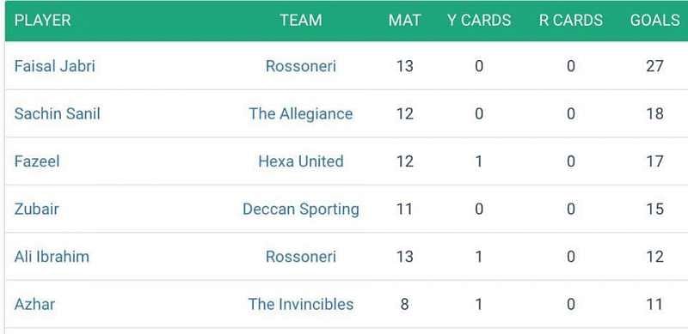Click the PLAYER column header
This screenshot has height=334, width=688.
42,20
